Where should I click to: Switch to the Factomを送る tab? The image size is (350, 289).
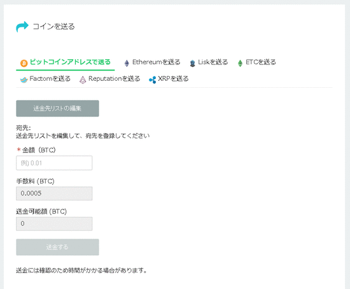[x=45, y=79]
